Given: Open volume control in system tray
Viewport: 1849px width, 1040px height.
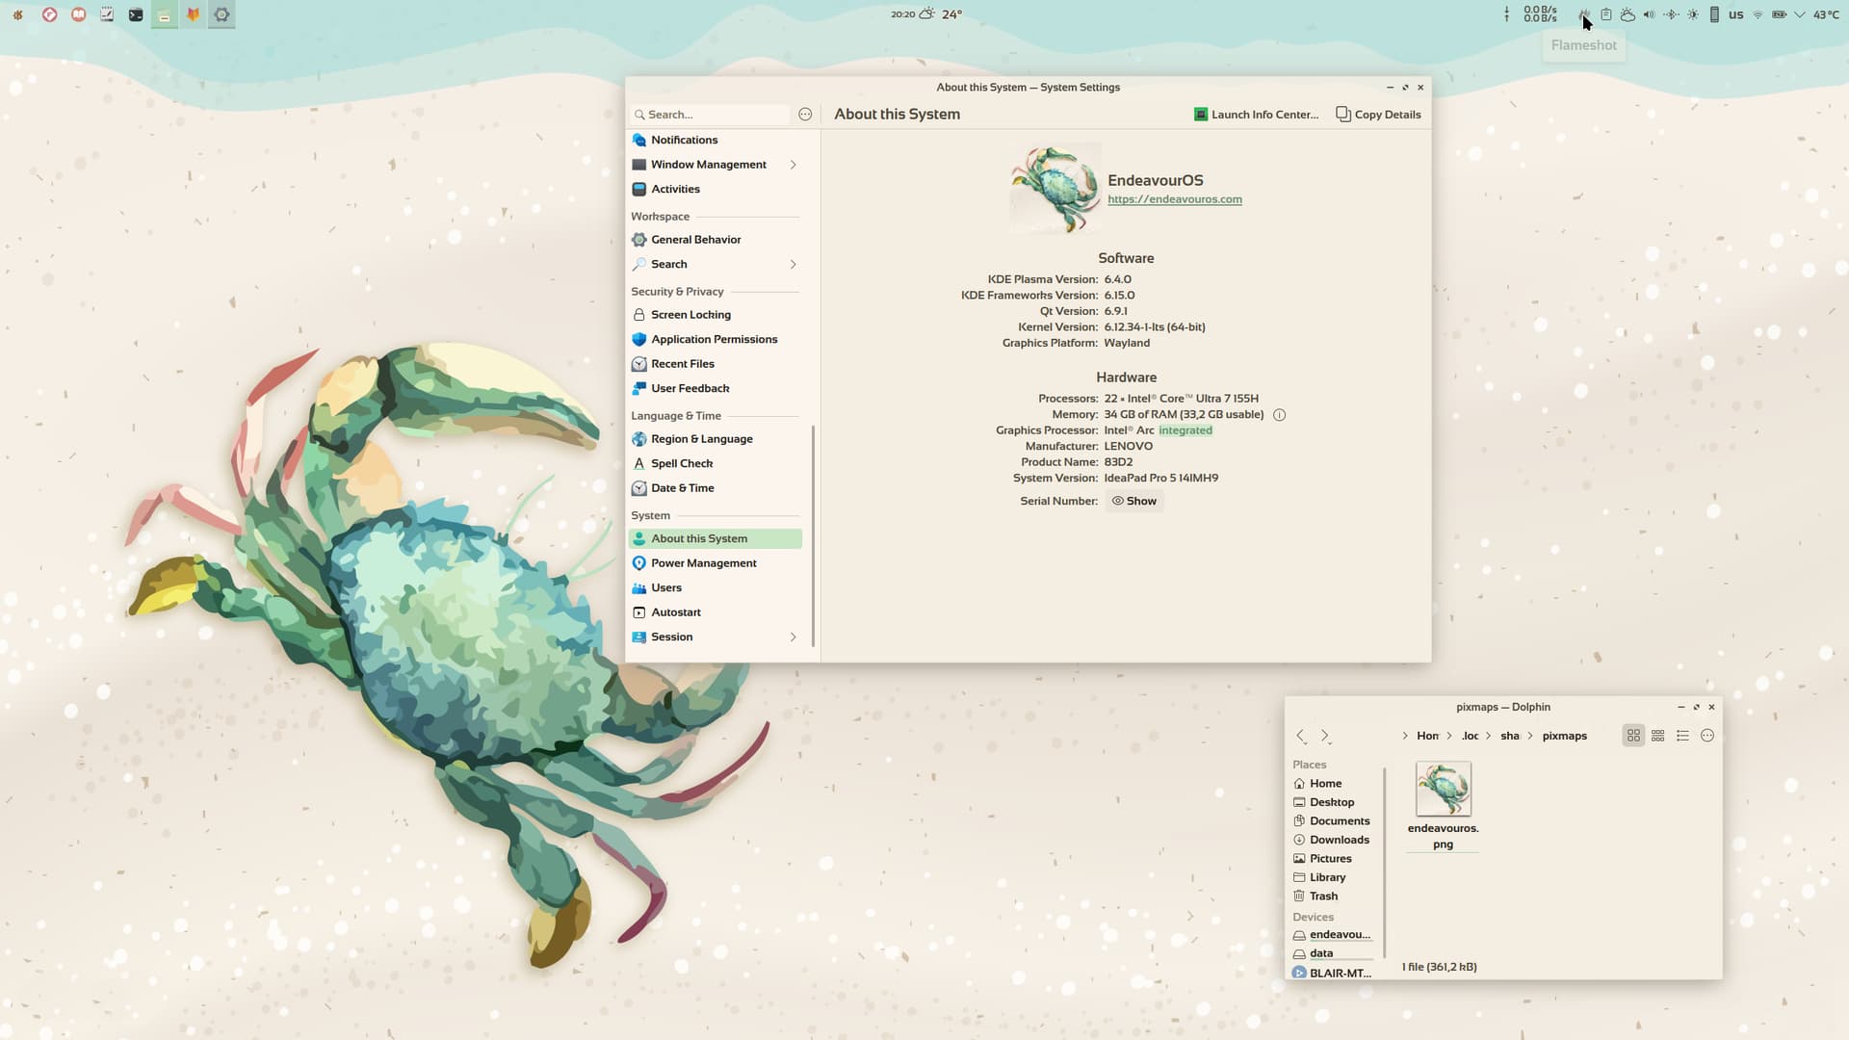Looking at the screenshot, I should pos(1649,14).
